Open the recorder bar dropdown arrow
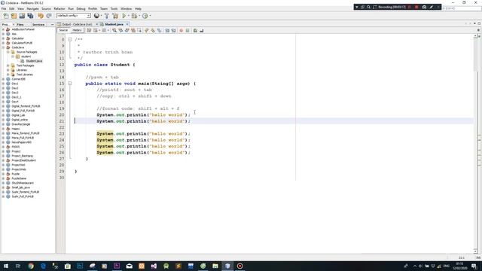This screenshot has height=271, width=482. pos(356,7)
